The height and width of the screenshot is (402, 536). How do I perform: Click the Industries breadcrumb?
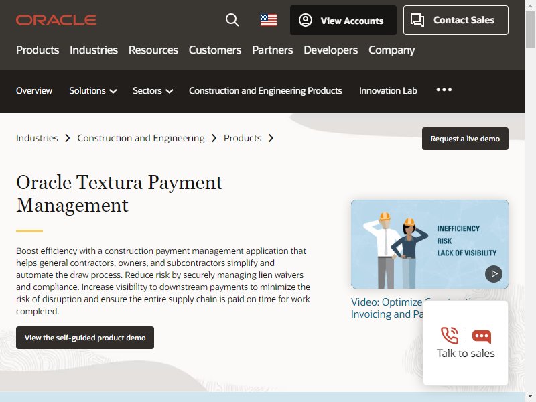[37, 138]
